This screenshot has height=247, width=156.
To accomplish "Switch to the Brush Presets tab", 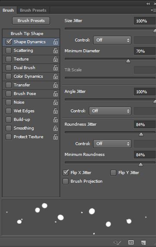I will [33, 10].
